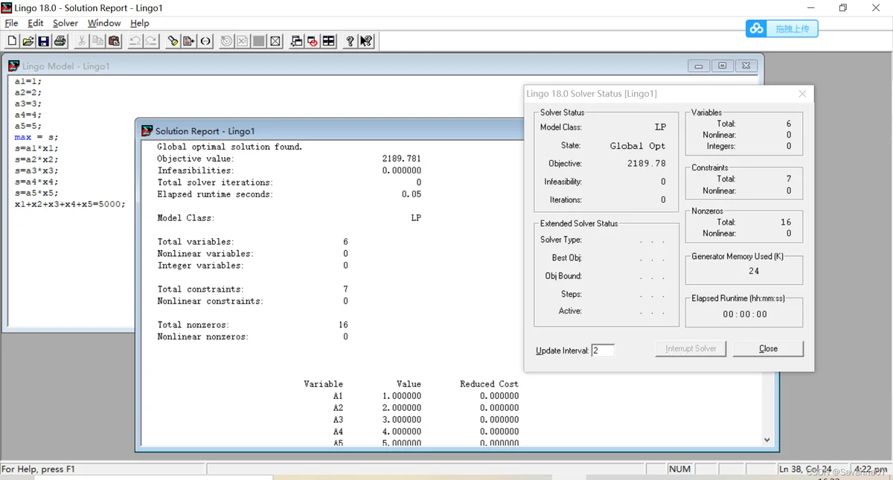
Task: Minimize the Lingo Model child window
Action: (x=698, y=65)
